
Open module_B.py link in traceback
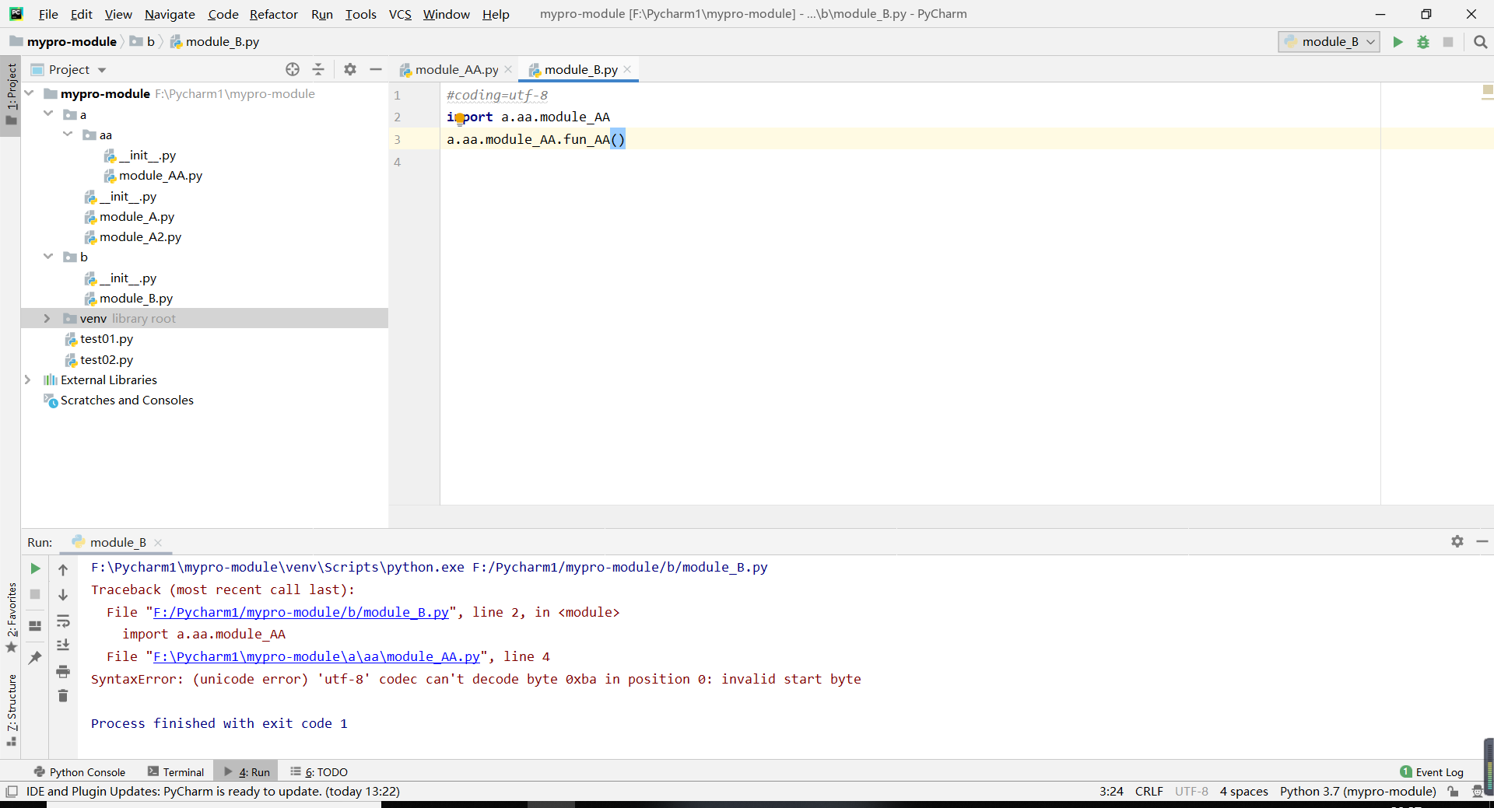pyautogui.click(x=301, y=612)
